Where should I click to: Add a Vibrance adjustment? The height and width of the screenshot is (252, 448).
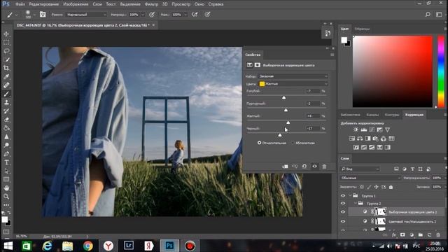click(x=387, y=129)
